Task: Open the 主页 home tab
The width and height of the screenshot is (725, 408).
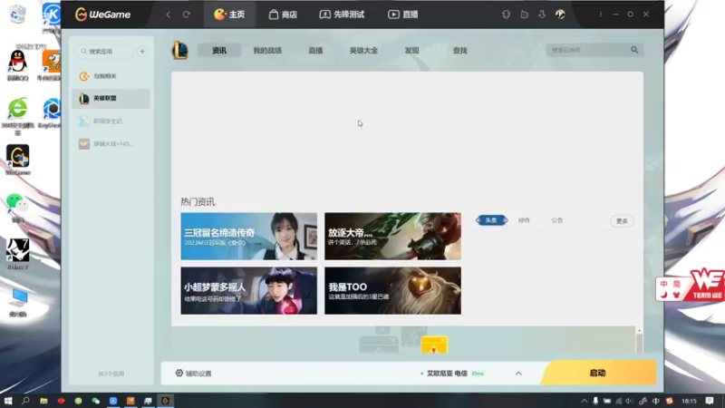Action: coord(229,15)
